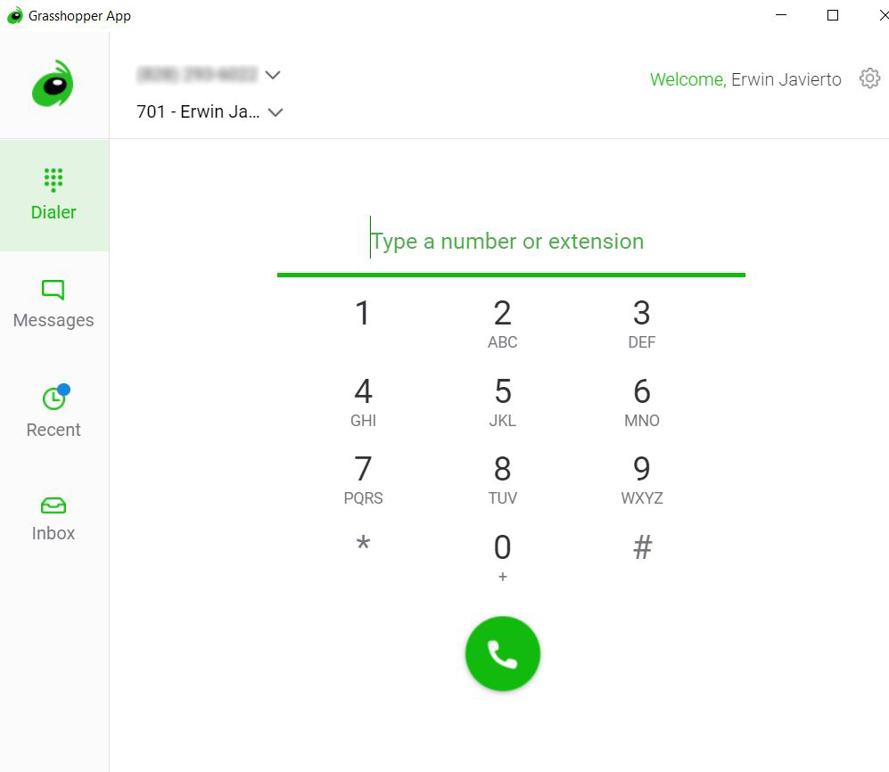Viewport: 889px width, 772px height.
Task: Open the Recent calls section
Action: pyautogui.click(x=54, y=412)
